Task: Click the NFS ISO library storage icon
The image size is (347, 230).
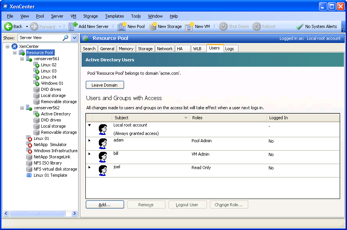Action: click(29, 163)
